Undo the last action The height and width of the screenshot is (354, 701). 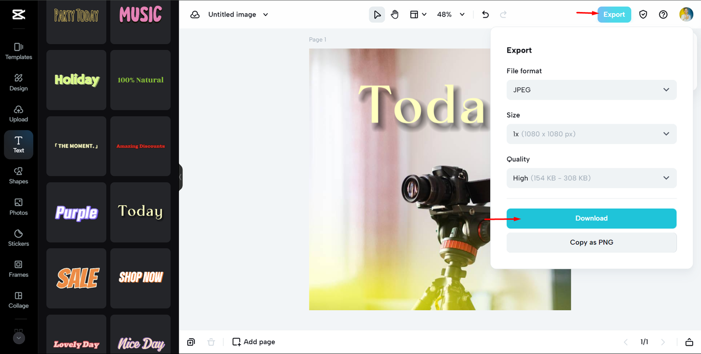coord(485,15)
